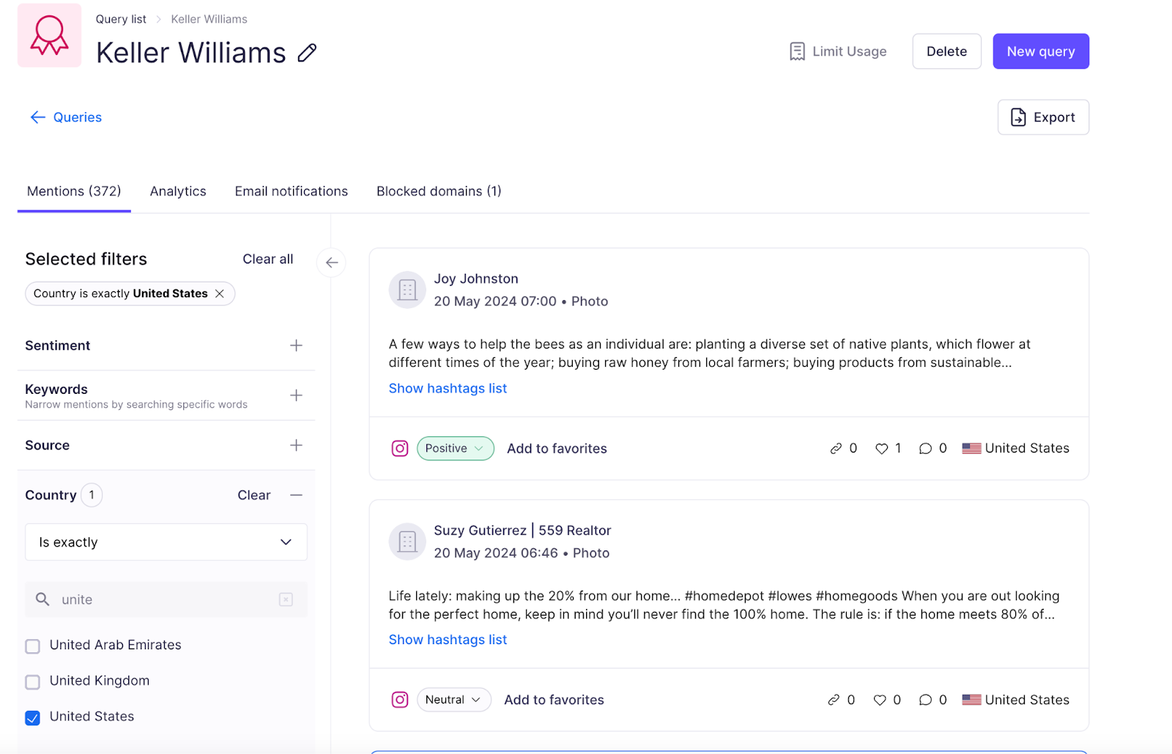The image size is (1172, 754).
Task: Check the United Kingdom checkbox
Action: (32, 682)
